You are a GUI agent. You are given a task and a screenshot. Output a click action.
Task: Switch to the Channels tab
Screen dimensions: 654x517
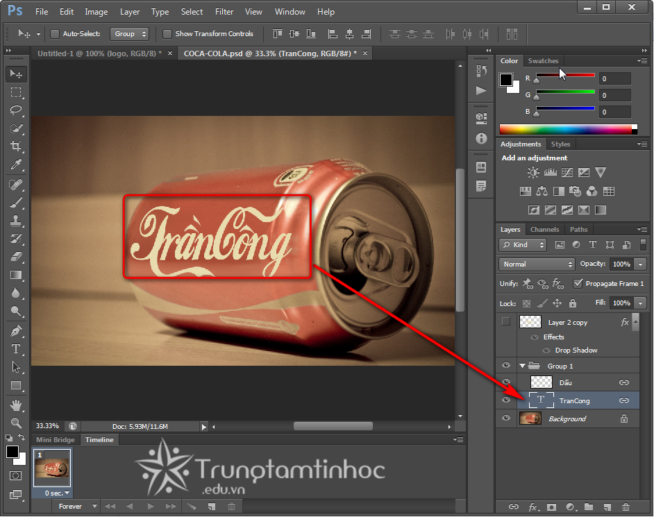[544, 229]
